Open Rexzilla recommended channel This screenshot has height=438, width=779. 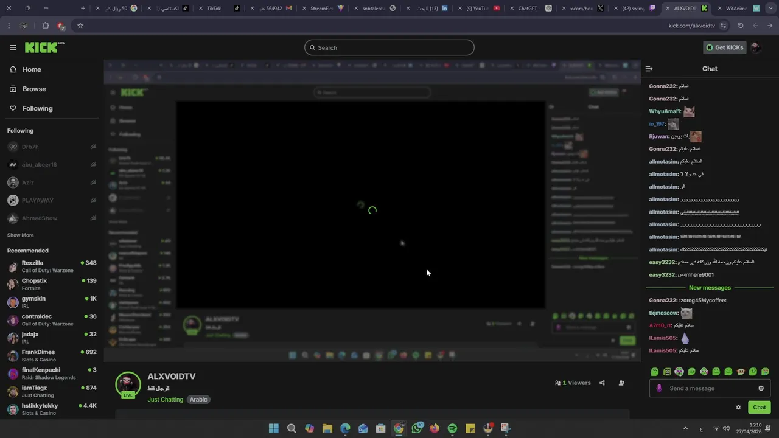(x=52, y=266)
